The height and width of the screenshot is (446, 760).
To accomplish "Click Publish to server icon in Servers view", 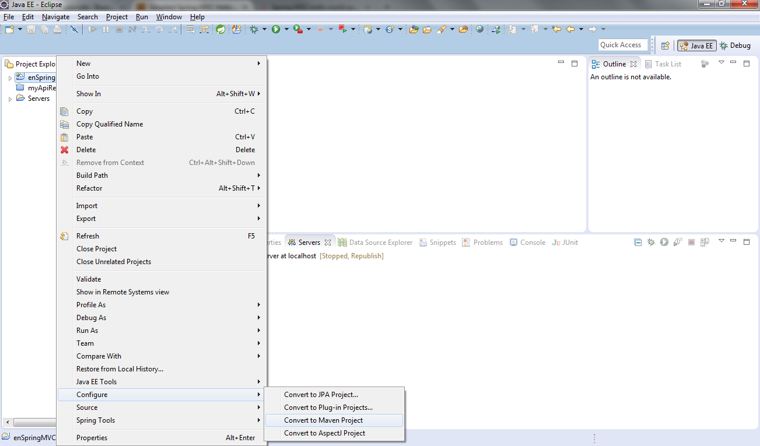I will [x=705, y=242].
